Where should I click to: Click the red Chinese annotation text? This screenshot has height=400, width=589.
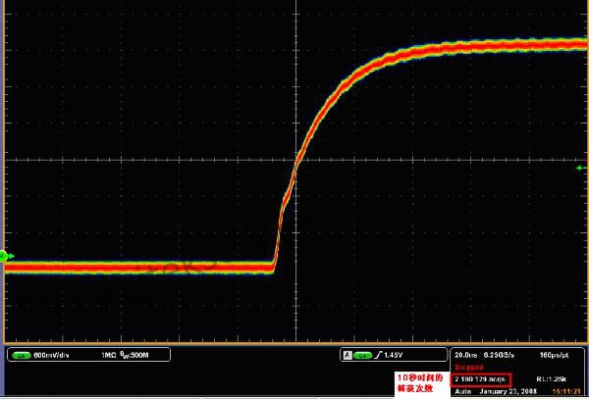tap(419, 383)
